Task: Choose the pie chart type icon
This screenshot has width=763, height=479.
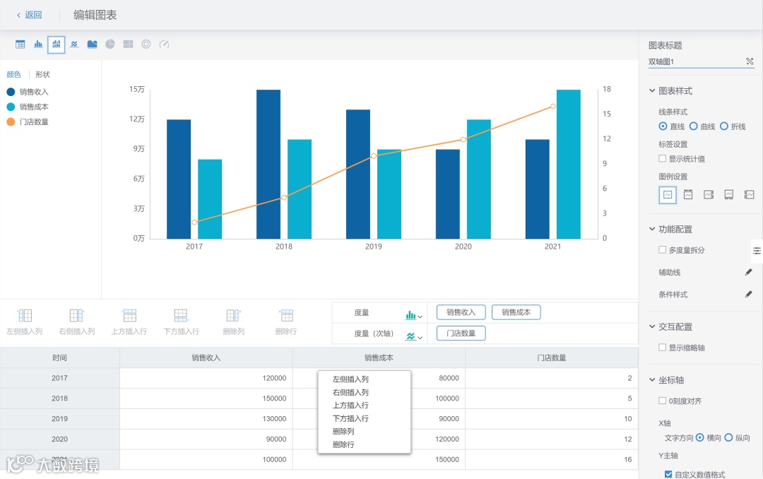Action: click(x=110, y=45)
